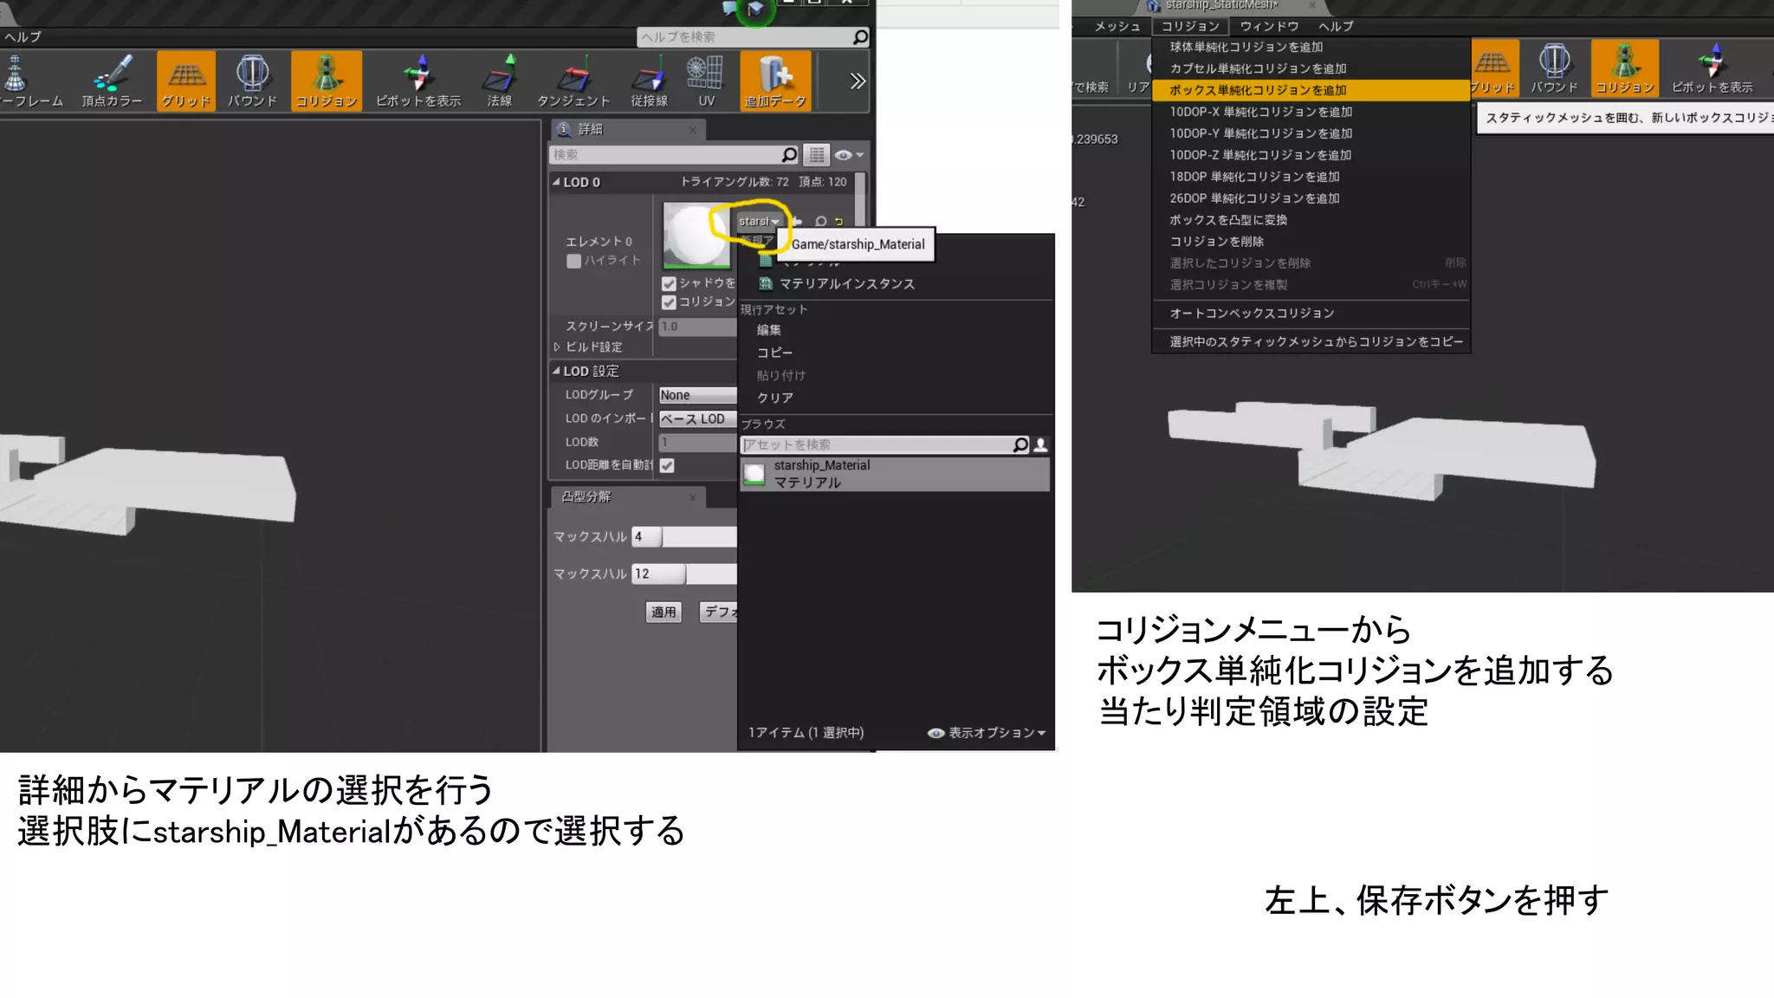Open the starship material slot dropdown
Image resolution: width=1774 pixels, height=998 pixels.
coord(759,222)
